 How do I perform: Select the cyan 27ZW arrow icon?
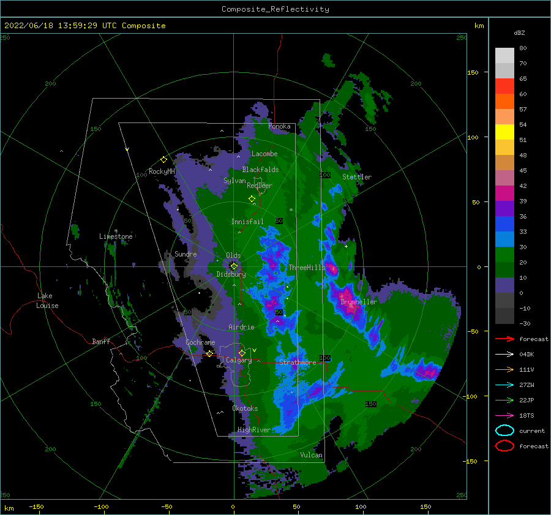504,385
